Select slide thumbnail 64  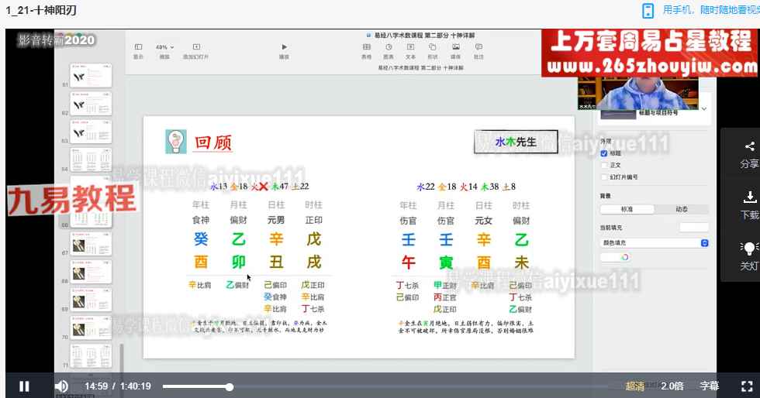[x=91, y=160]
